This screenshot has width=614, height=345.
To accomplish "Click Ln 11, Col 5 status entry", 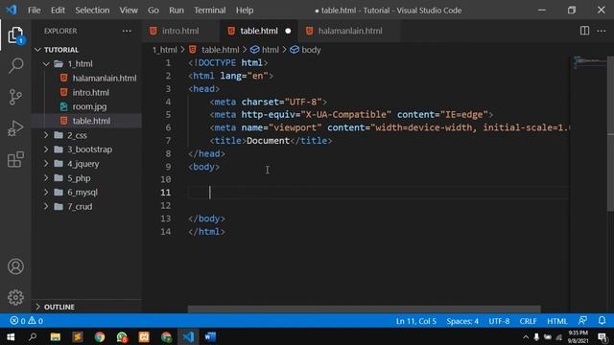I will click(x=415, y=321).
